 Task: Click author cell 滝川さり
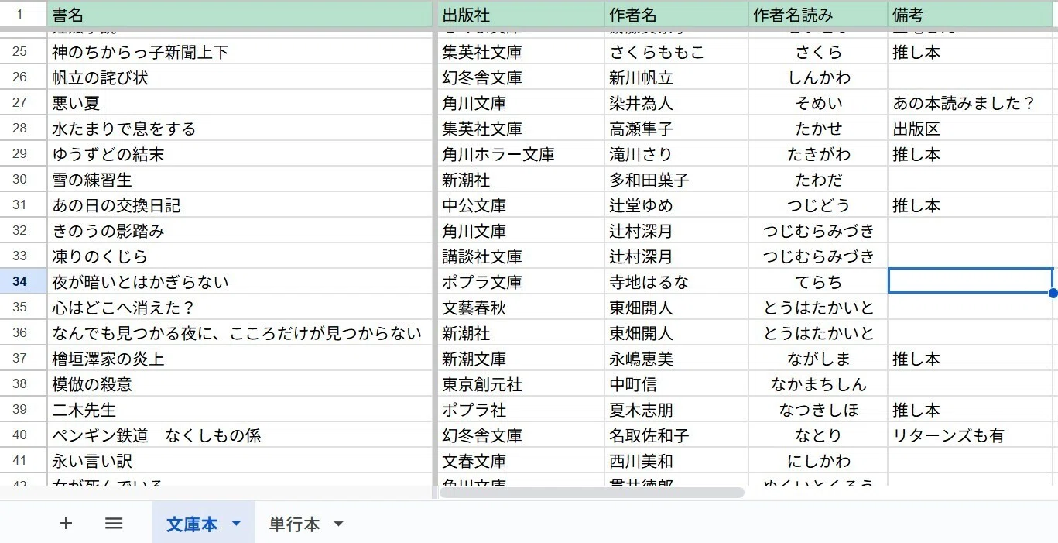pyautogui.click(x=676, y=154)
